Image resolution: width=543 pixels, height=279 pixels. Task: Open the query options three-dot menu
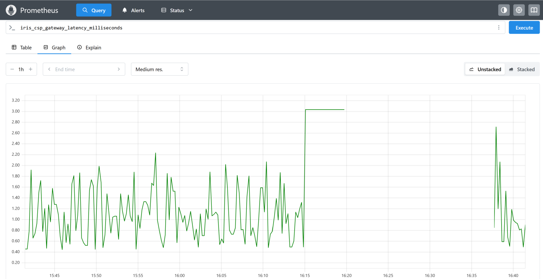click(x=499, y=27)
